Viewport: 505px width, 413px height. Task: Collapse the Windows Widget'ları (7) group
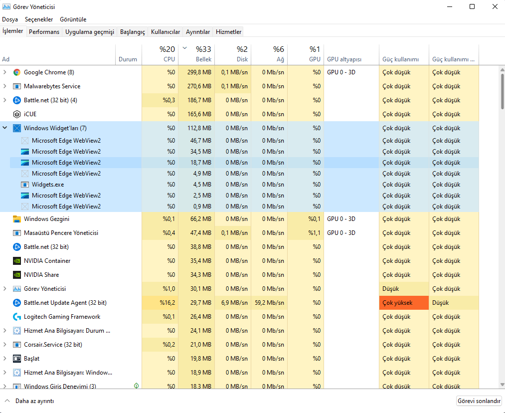point(5,128)
